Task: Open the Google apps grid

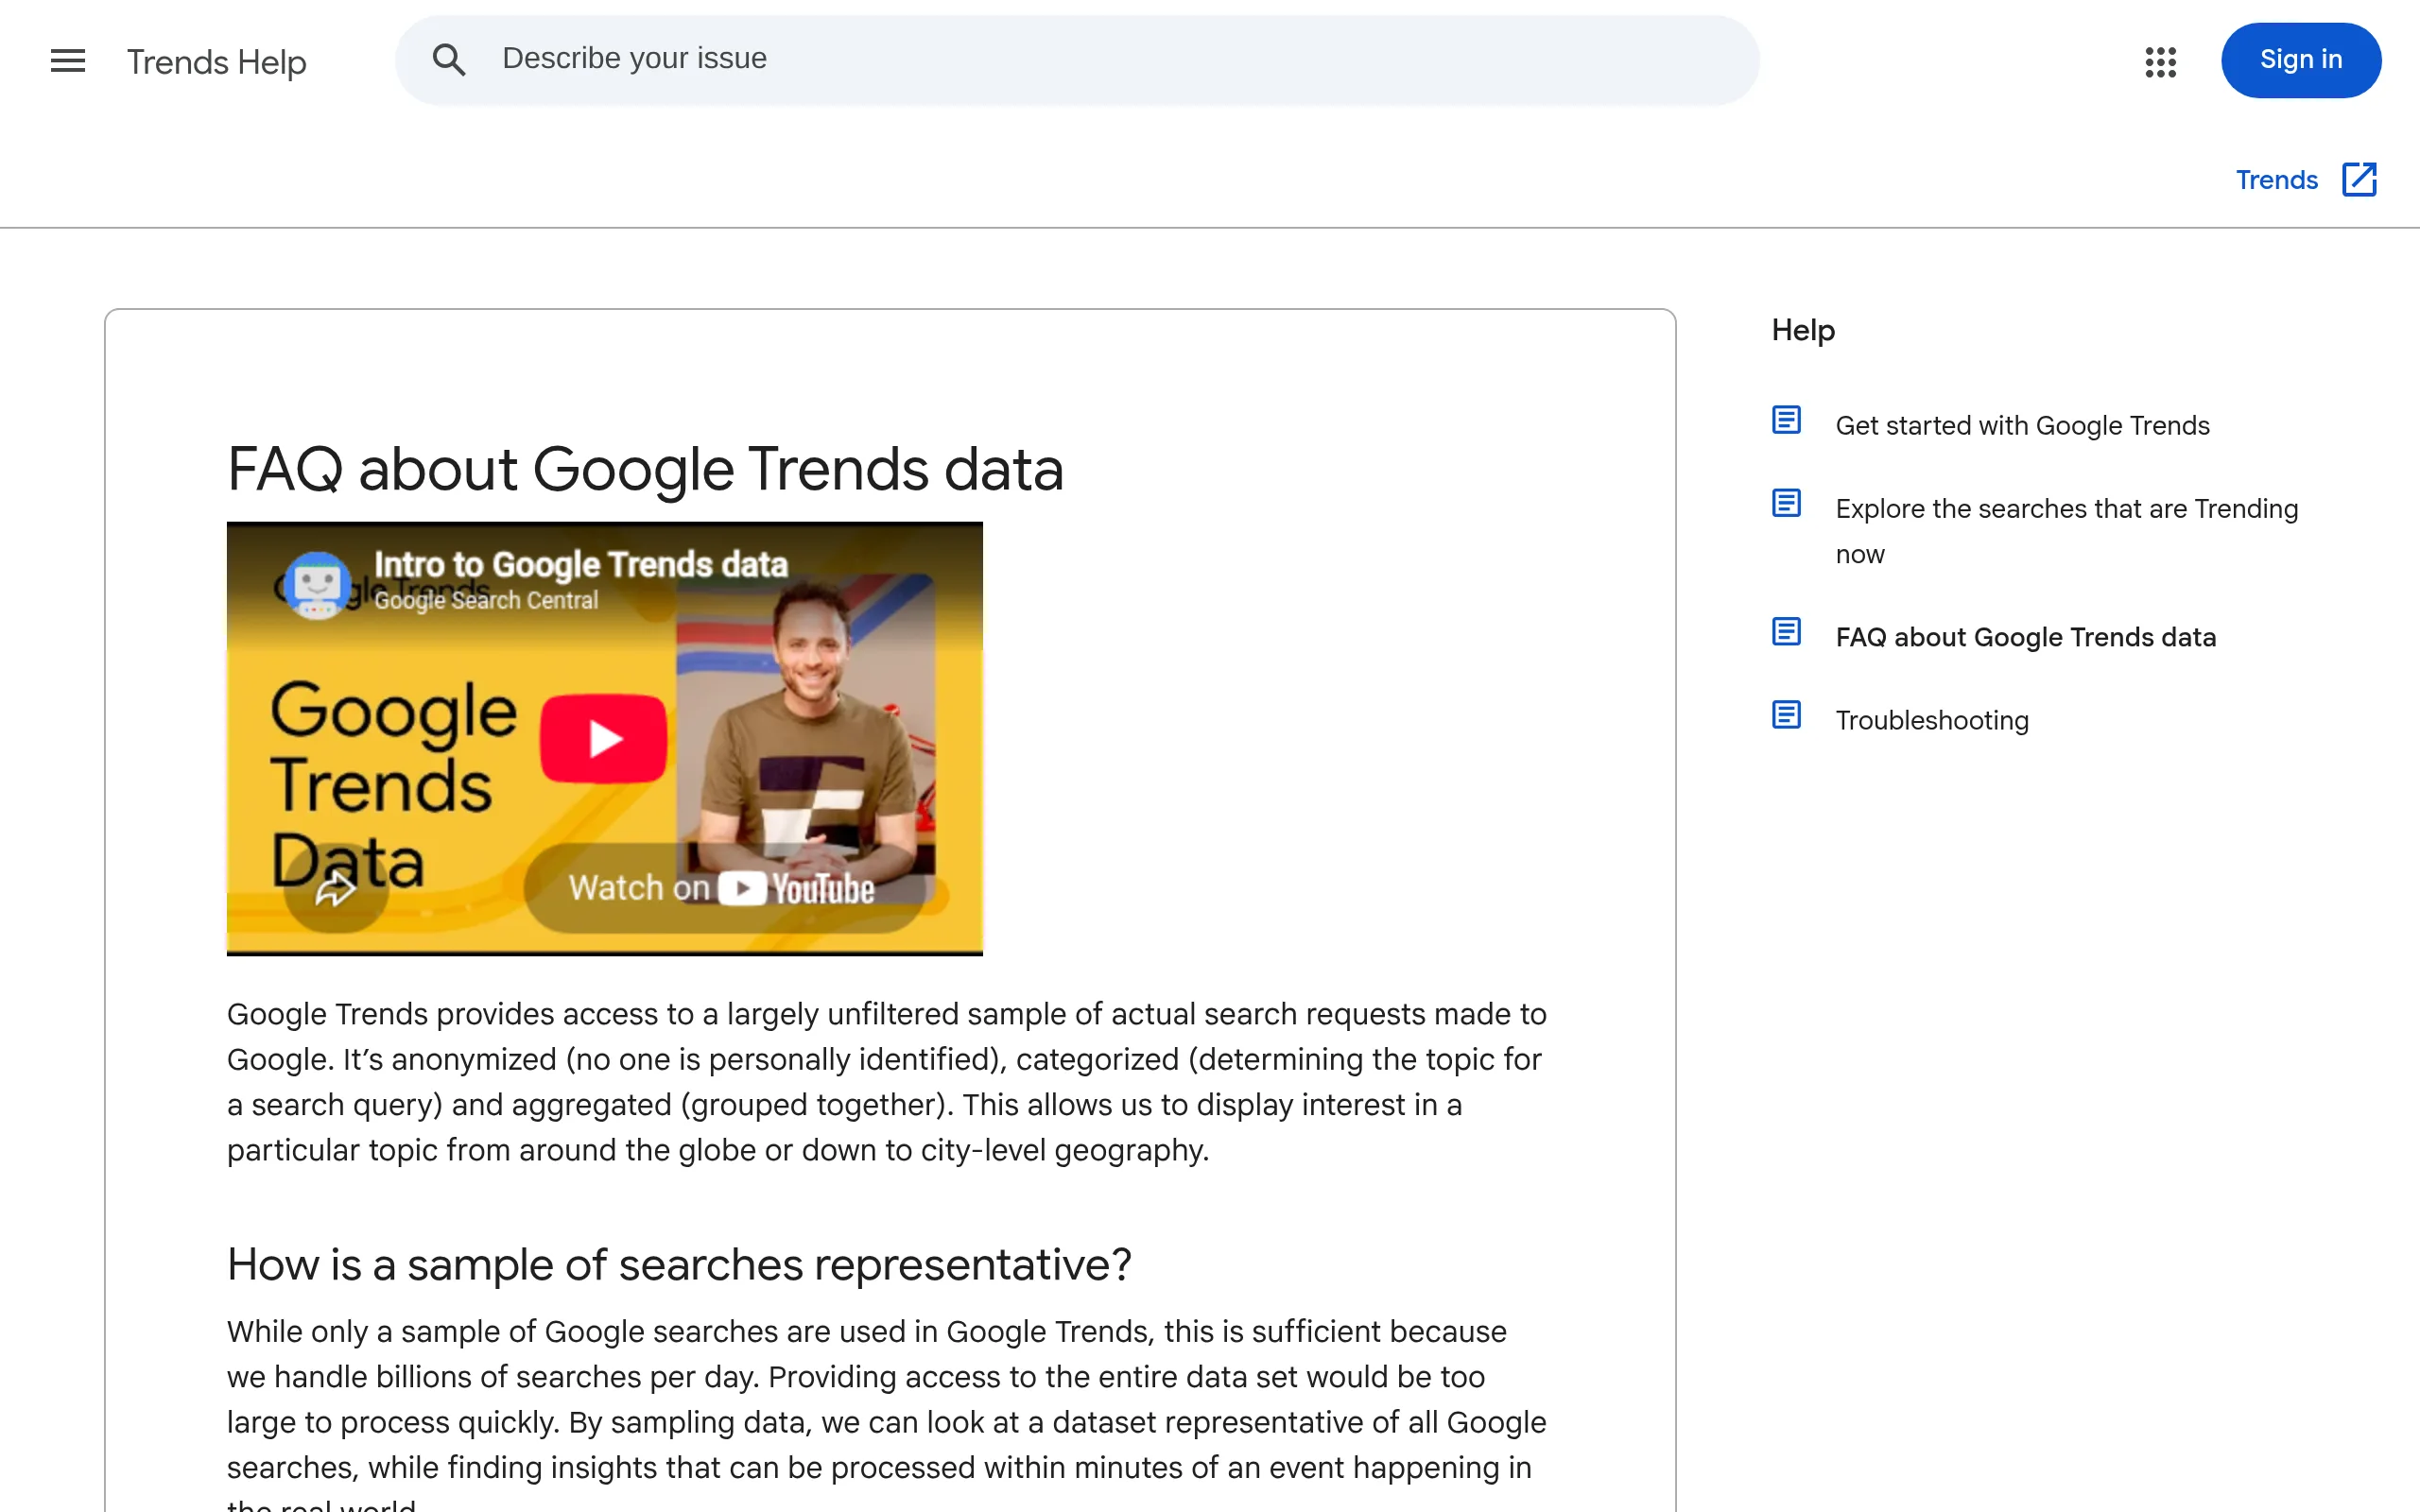Action: (2160, 62)
